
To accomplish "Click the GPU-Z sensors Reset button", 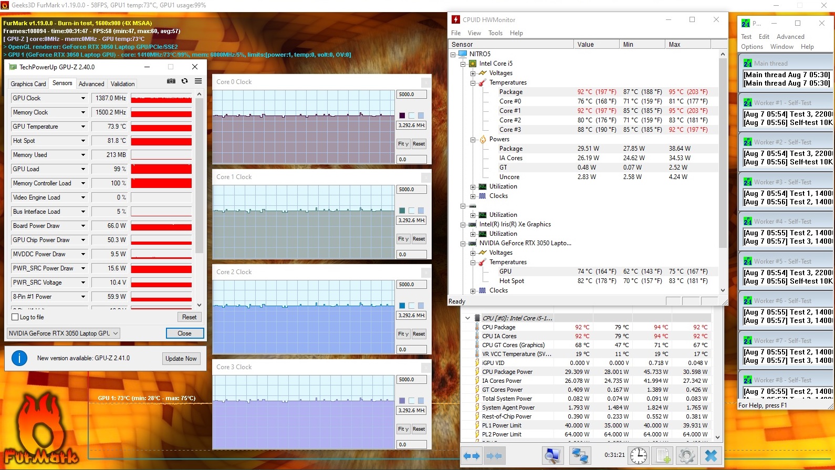I will pyautogui.click(x=189, y=317).
